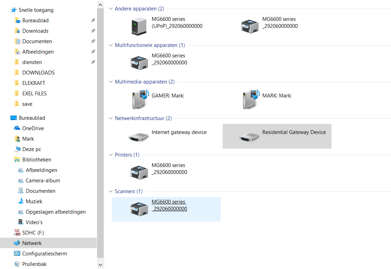Select the MG6600 series (UPnP) server icon

tap(139, 26)
